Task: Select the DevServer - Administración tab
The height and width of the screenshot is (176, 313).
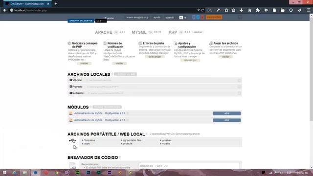Action: coord(27,3)
